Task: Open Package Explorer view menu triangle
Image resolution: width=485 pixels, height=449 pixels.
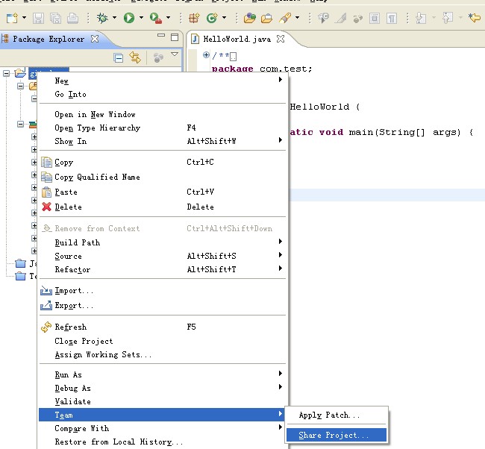Action: (175, 54)
